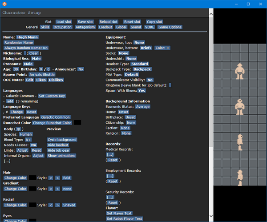Adjust Limbs

(23, 150)
